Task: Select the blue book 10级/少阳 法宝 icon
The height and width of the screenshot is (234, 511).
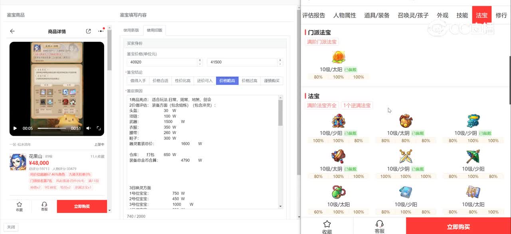Action: click(406, 193)
